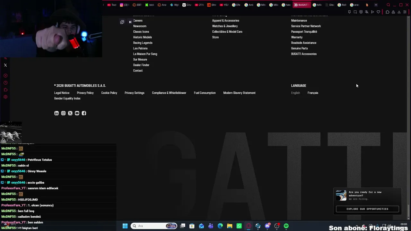Open the Newsroom footer link
411x231 pixels.
(x=140, y=26)
